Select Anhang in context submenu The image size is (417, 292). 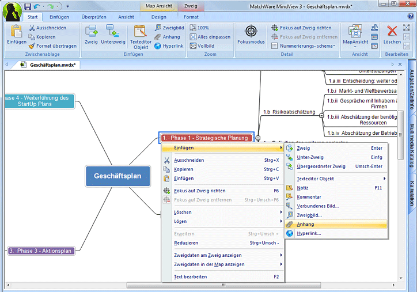(x=336, y=224)
